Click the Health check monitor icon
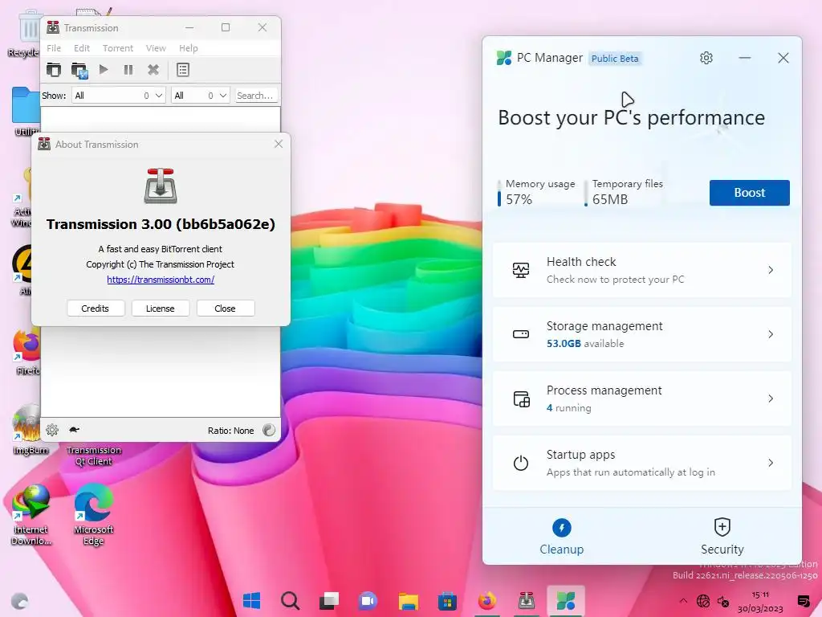This screenshot has width=822, height=617. click(x=520, y=270)
